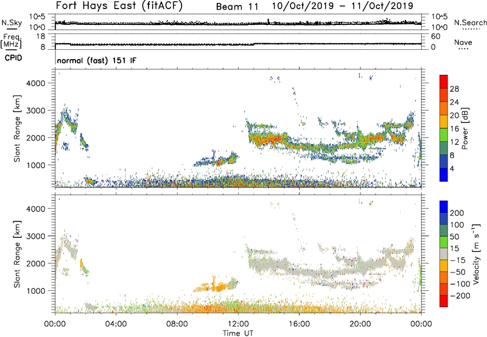Click the 4 label on the power colorbar
Viewport: 487px width, 337px height.
coord(452,168)
